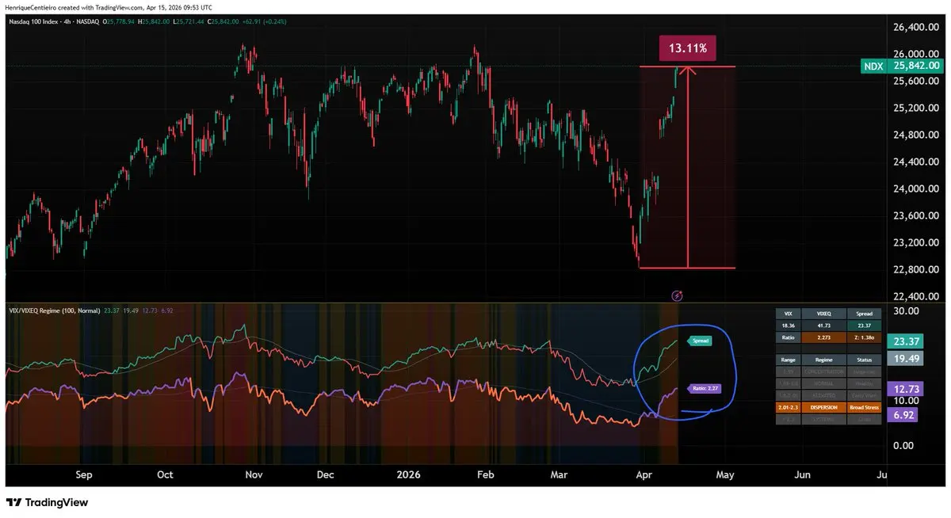Click the orange 2.01-2.3 range cell
The image size is (951, 518).
coord(788,407)
